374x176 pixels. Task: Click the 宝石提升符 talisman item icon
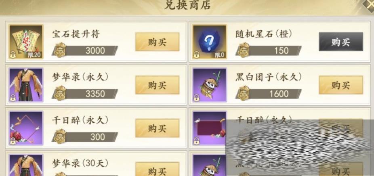[26, 42]
